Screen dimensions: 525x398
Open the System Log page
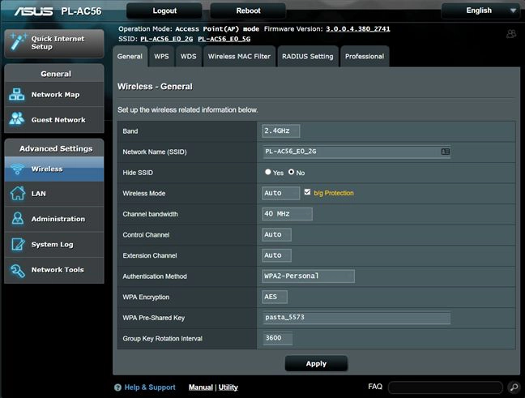(x=54, y=244)
